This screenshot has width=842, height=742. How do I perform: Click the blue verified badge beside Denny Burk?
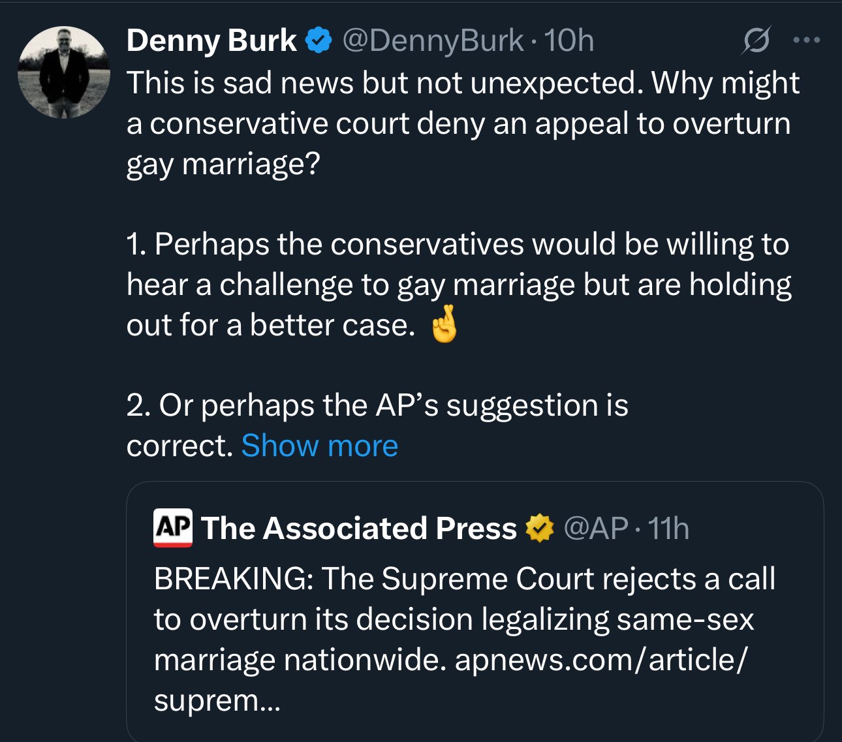pyautogui.click(x=319, y=41)
